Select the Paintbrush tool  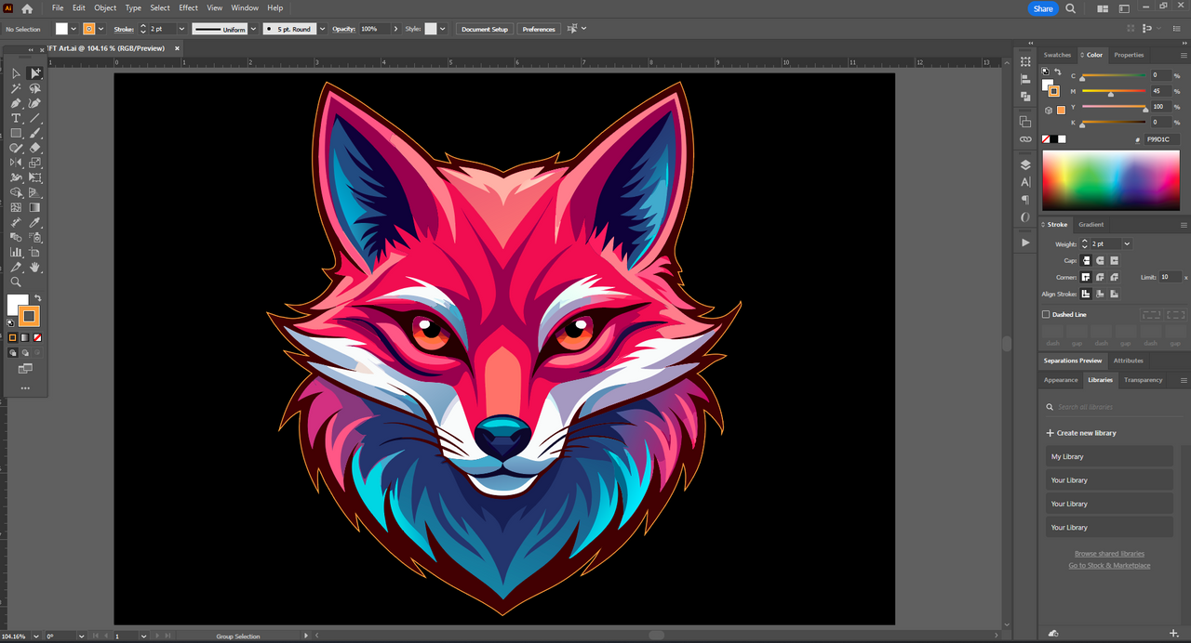click(35, 133)
